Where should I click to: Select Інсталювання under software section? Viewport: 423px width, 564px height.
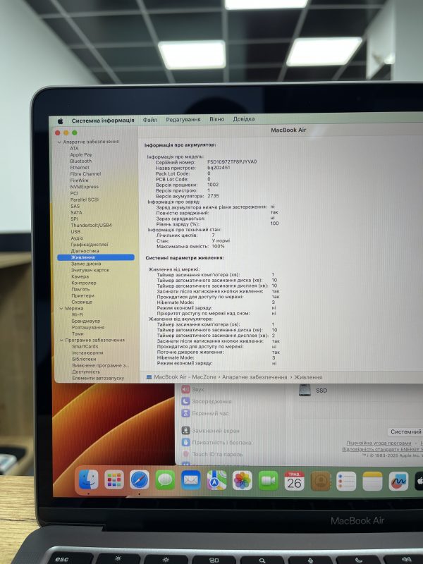(87, 353)
